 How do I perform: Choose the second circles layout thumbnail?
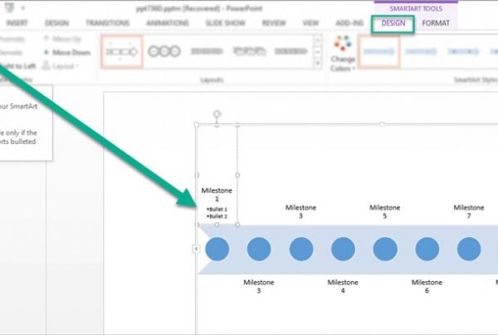[x=164, y=52]
